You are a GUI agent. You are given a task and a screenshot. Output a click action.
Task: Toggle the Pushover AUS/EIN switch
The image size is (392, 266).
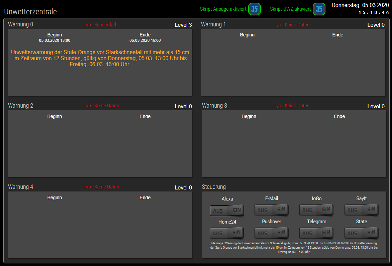point(272,233)
